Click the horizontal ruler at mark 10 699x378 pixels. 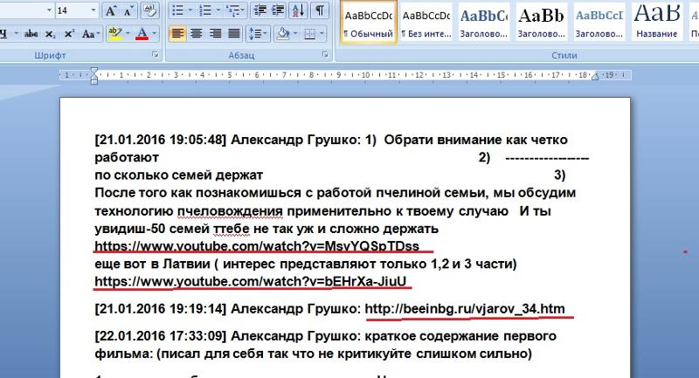click(365, 75)
